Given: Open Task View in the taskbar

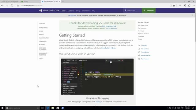Looking at the screenshot, I should click(43, 108).
